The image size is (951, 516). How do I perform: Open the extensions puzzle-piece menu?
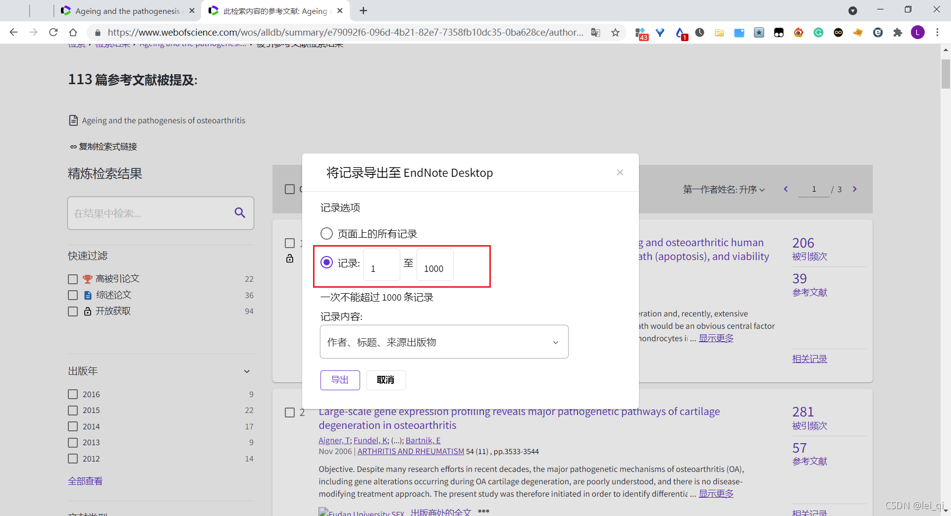click(x=898, y=32)
